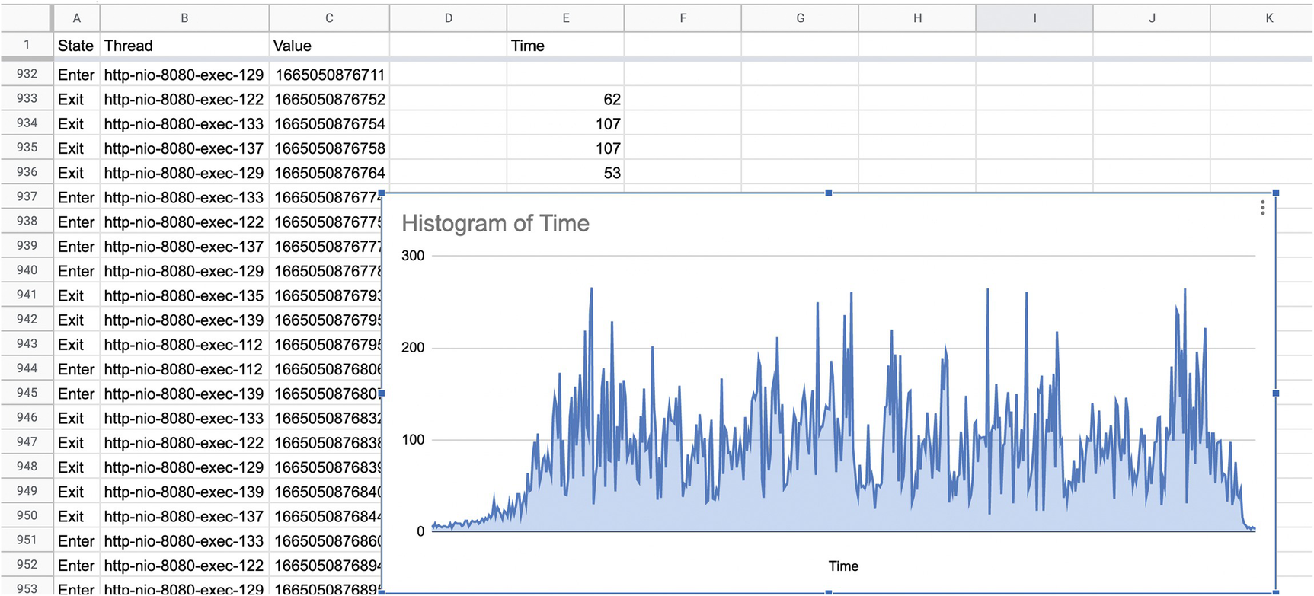Select column B header

(184, 18)
